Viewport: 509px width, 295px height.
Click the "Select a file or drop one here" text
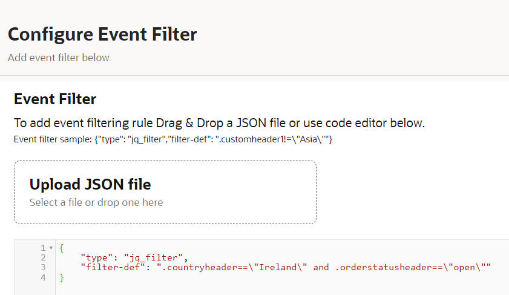(x=96, y=202)
